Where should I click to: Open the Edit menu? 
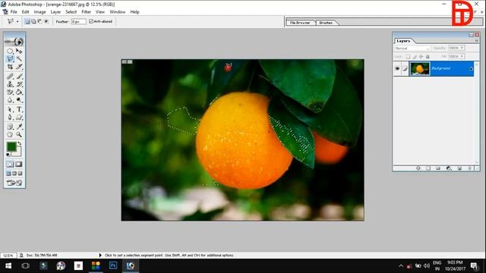pyautogui.click(x=25, y=12)
